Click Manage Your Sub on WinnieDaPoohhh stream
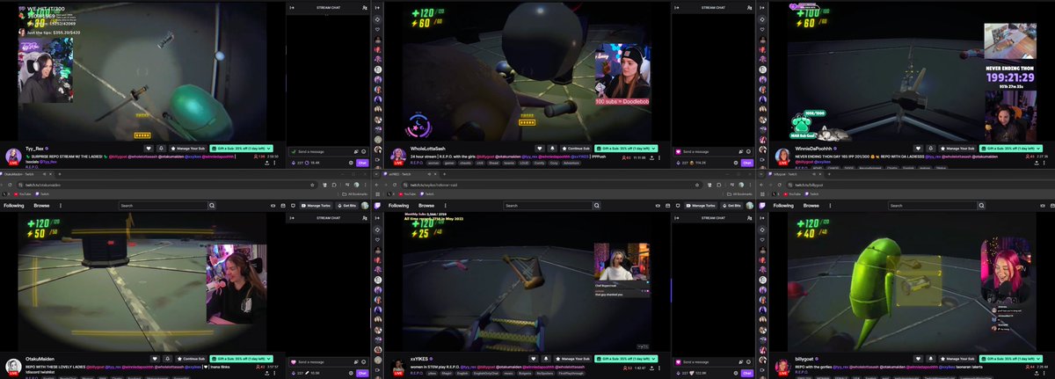 coord(956,149)
